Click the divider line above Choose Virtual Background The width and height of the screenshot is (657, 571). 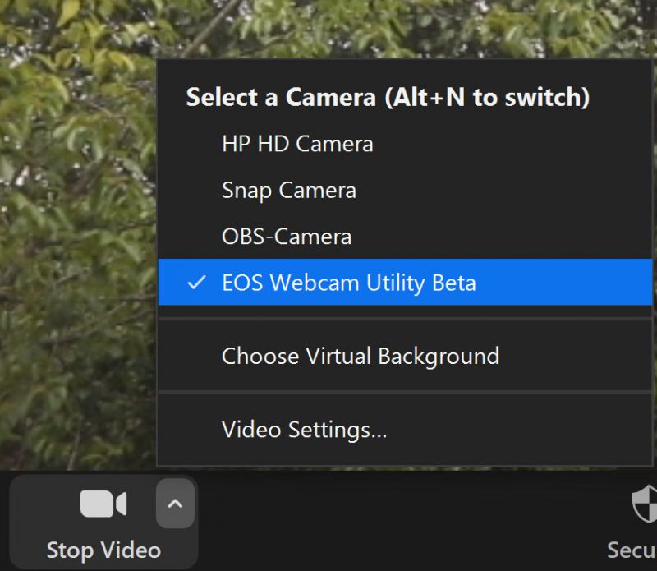point(405,320)
